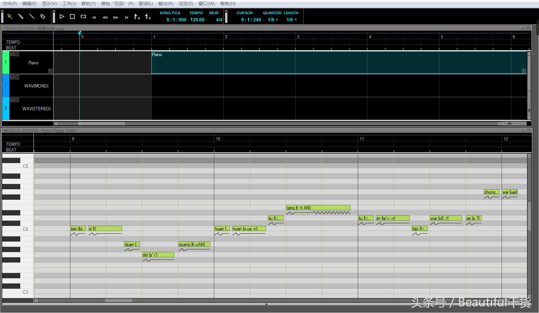Screen dimensions: 539x313
Task: Open the 文件(F) menu
Action: (x=10, y=4)
